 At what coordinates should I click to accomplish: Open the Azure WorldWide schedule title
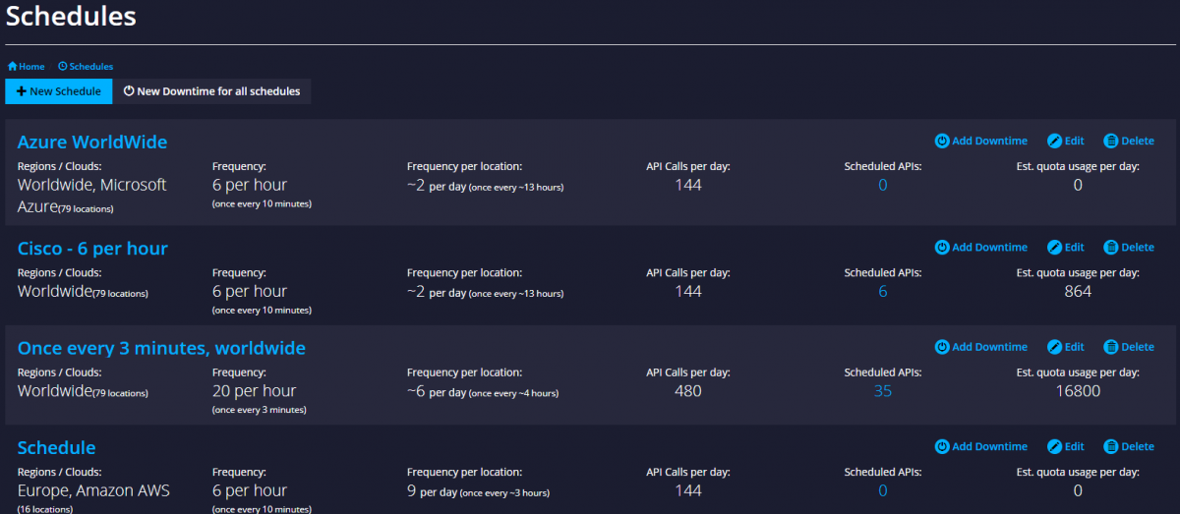tap(92, 143)
